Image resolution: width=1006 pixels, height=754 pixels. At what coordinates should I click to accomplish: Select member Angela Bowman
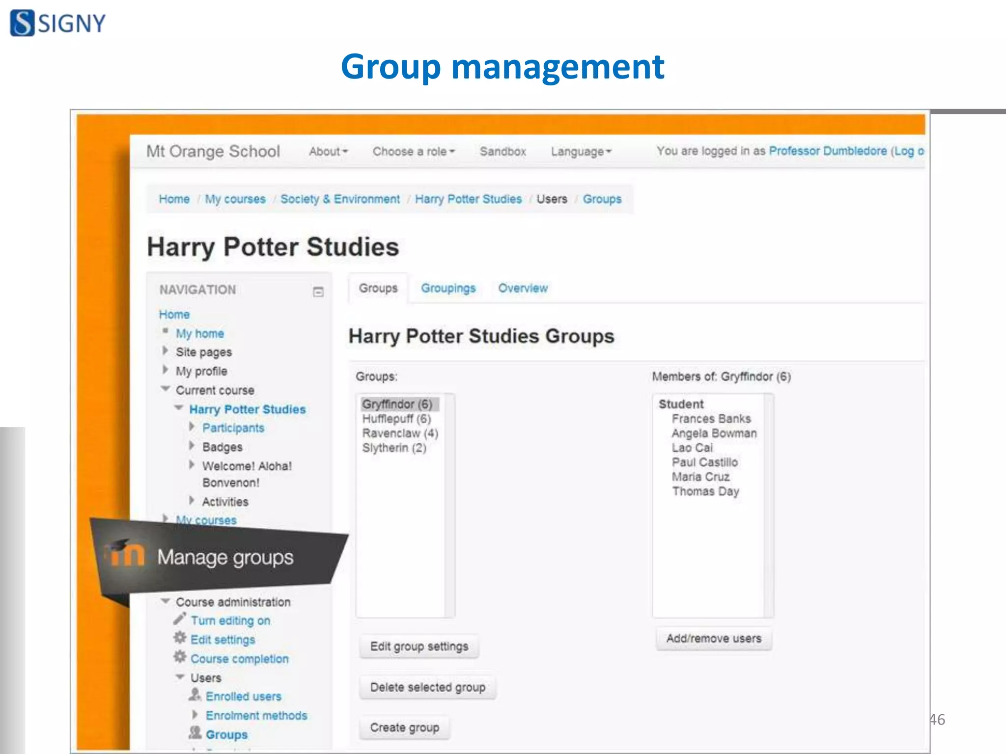click(714, 433)
